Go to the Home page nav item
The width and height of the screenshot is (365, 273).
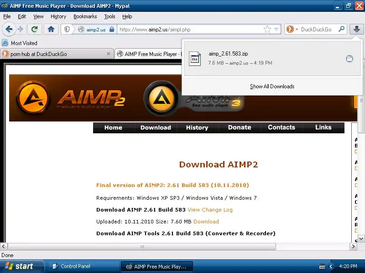(113, 127)
